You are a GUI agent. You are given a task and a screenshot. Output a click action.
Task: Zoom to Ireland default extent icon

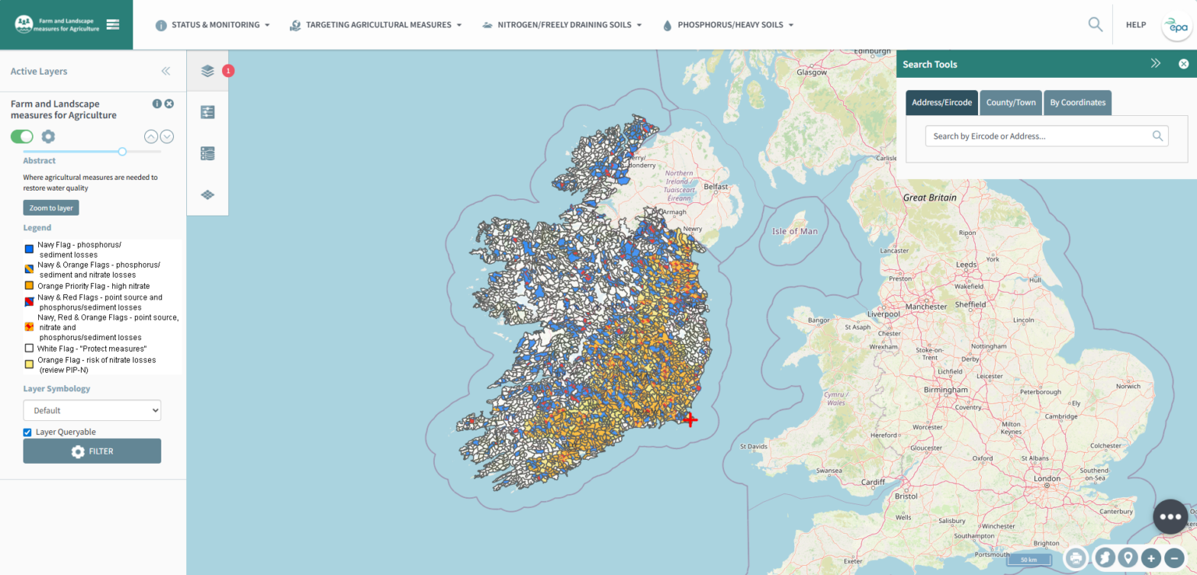pyautogui.click(x=1104, y=558)
